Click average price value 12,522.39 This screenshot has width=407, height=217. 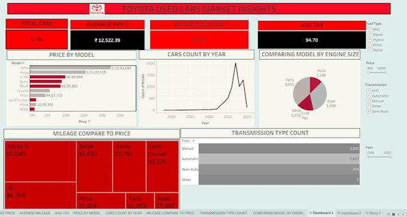click(107, 41)
